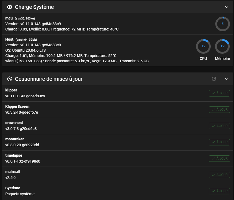This screenshot has width=234, height=200.
Task: Open klipper version v0.11.0-143-gc54d83c9 details
Action: coord(25,96)
